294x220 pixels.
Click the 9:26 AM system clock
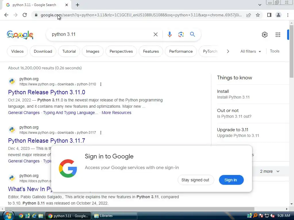tap(284, 216)
